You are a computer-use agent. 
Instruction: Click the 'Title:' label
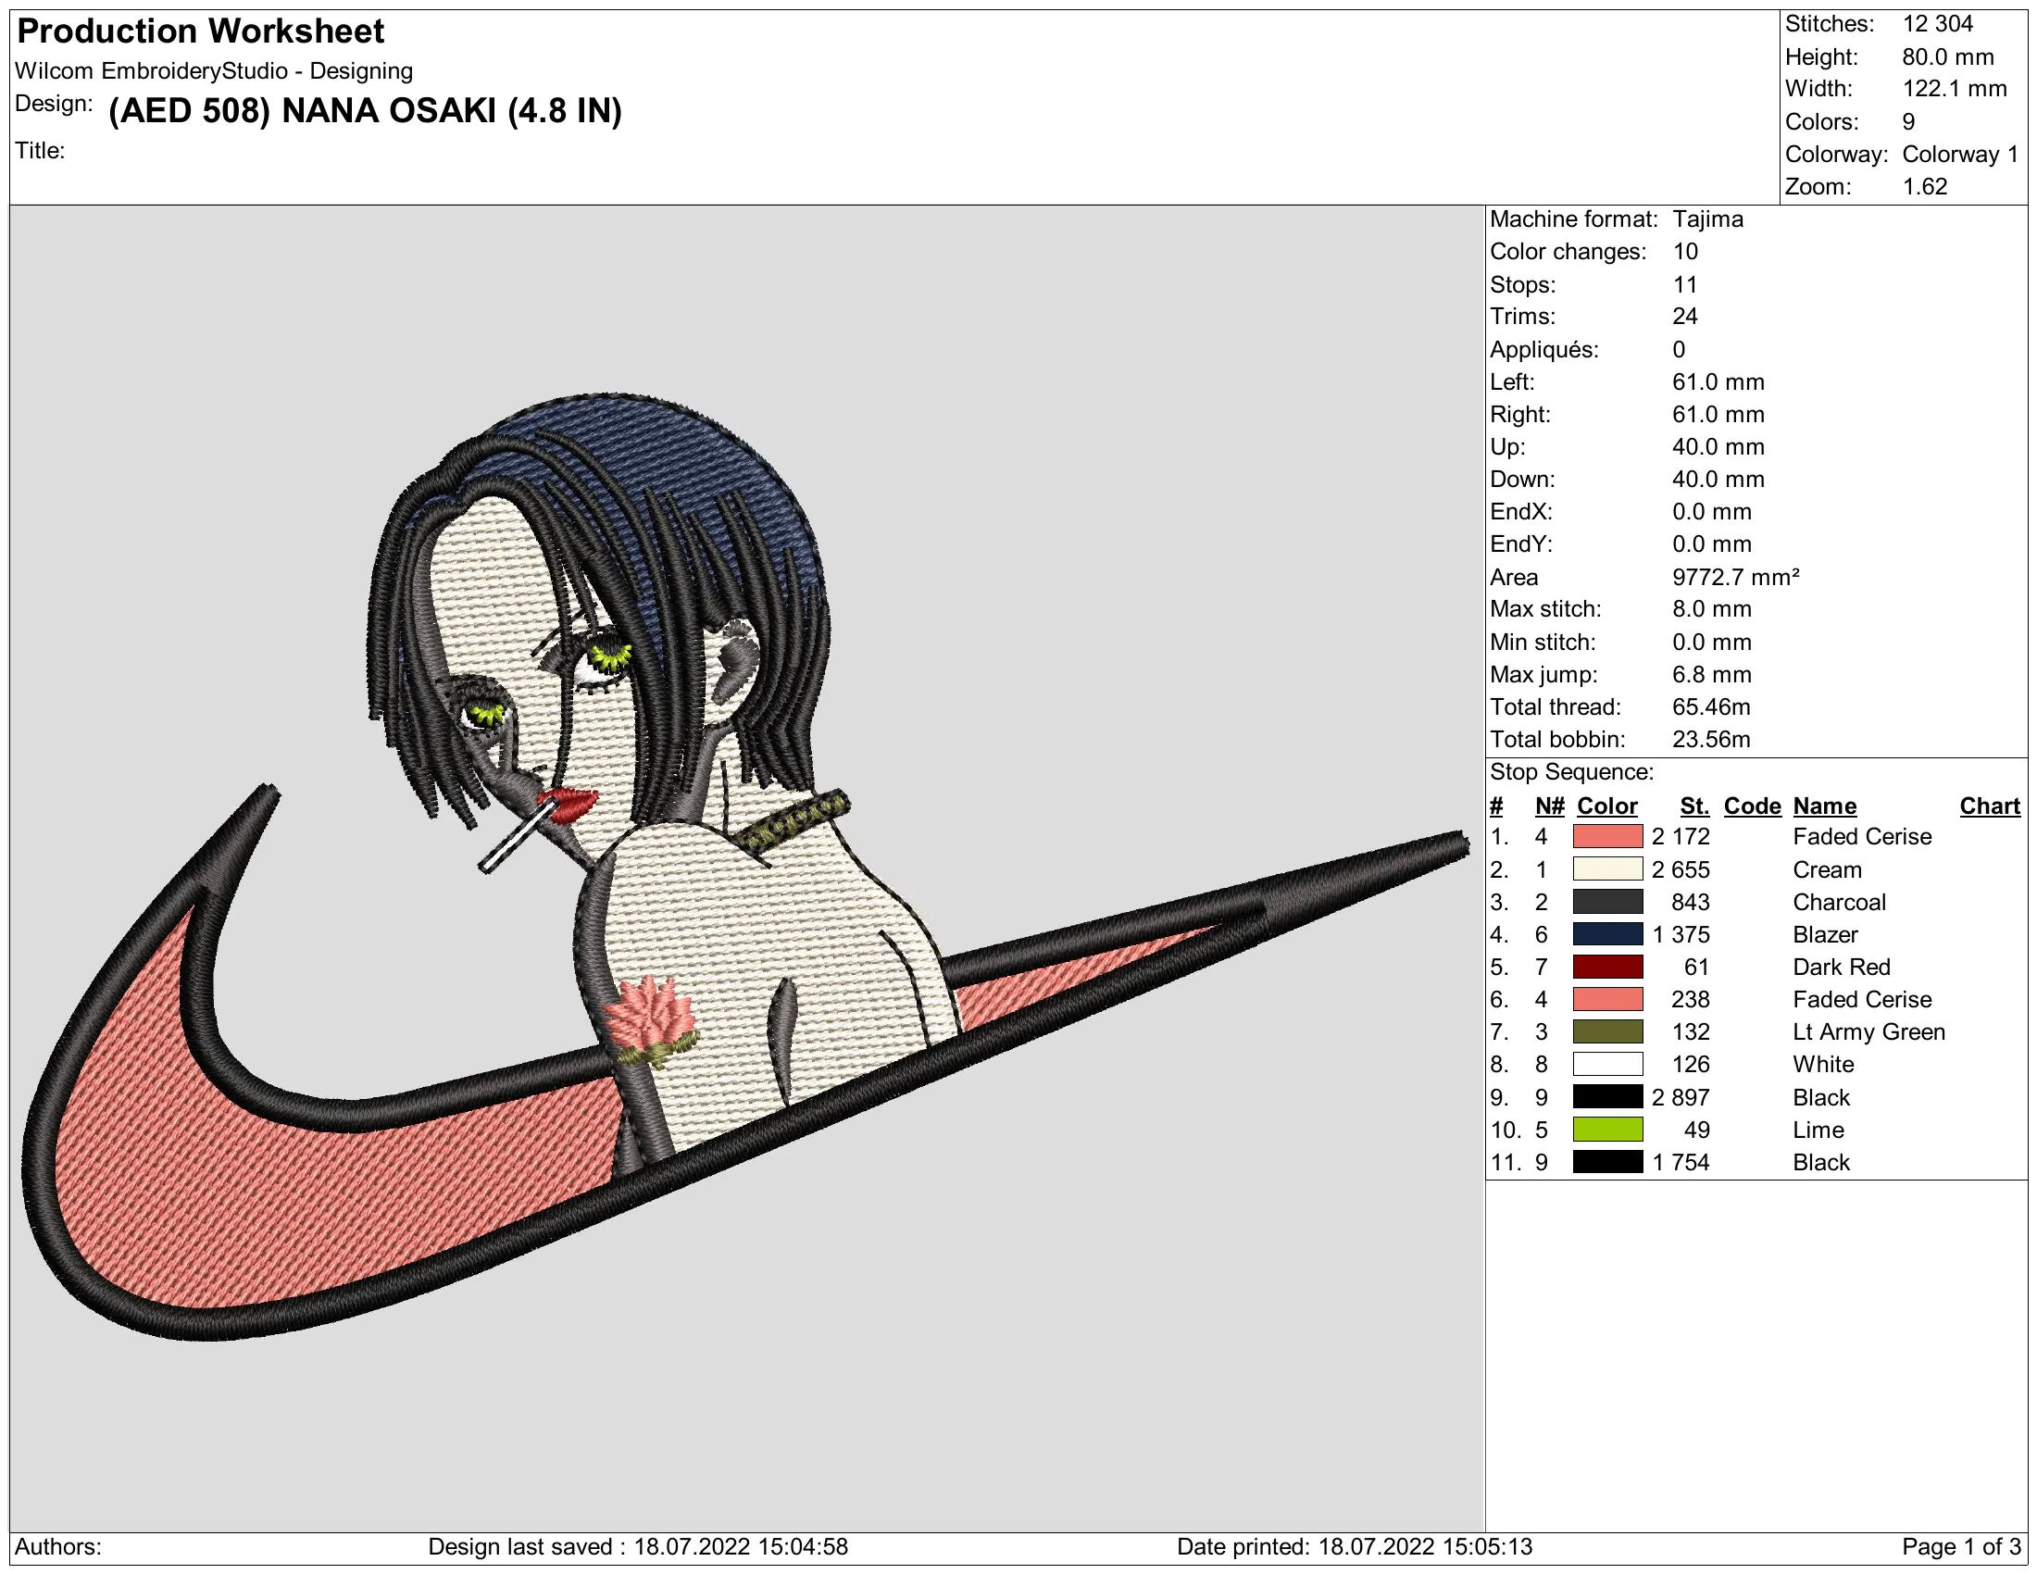tap(40, 151)
